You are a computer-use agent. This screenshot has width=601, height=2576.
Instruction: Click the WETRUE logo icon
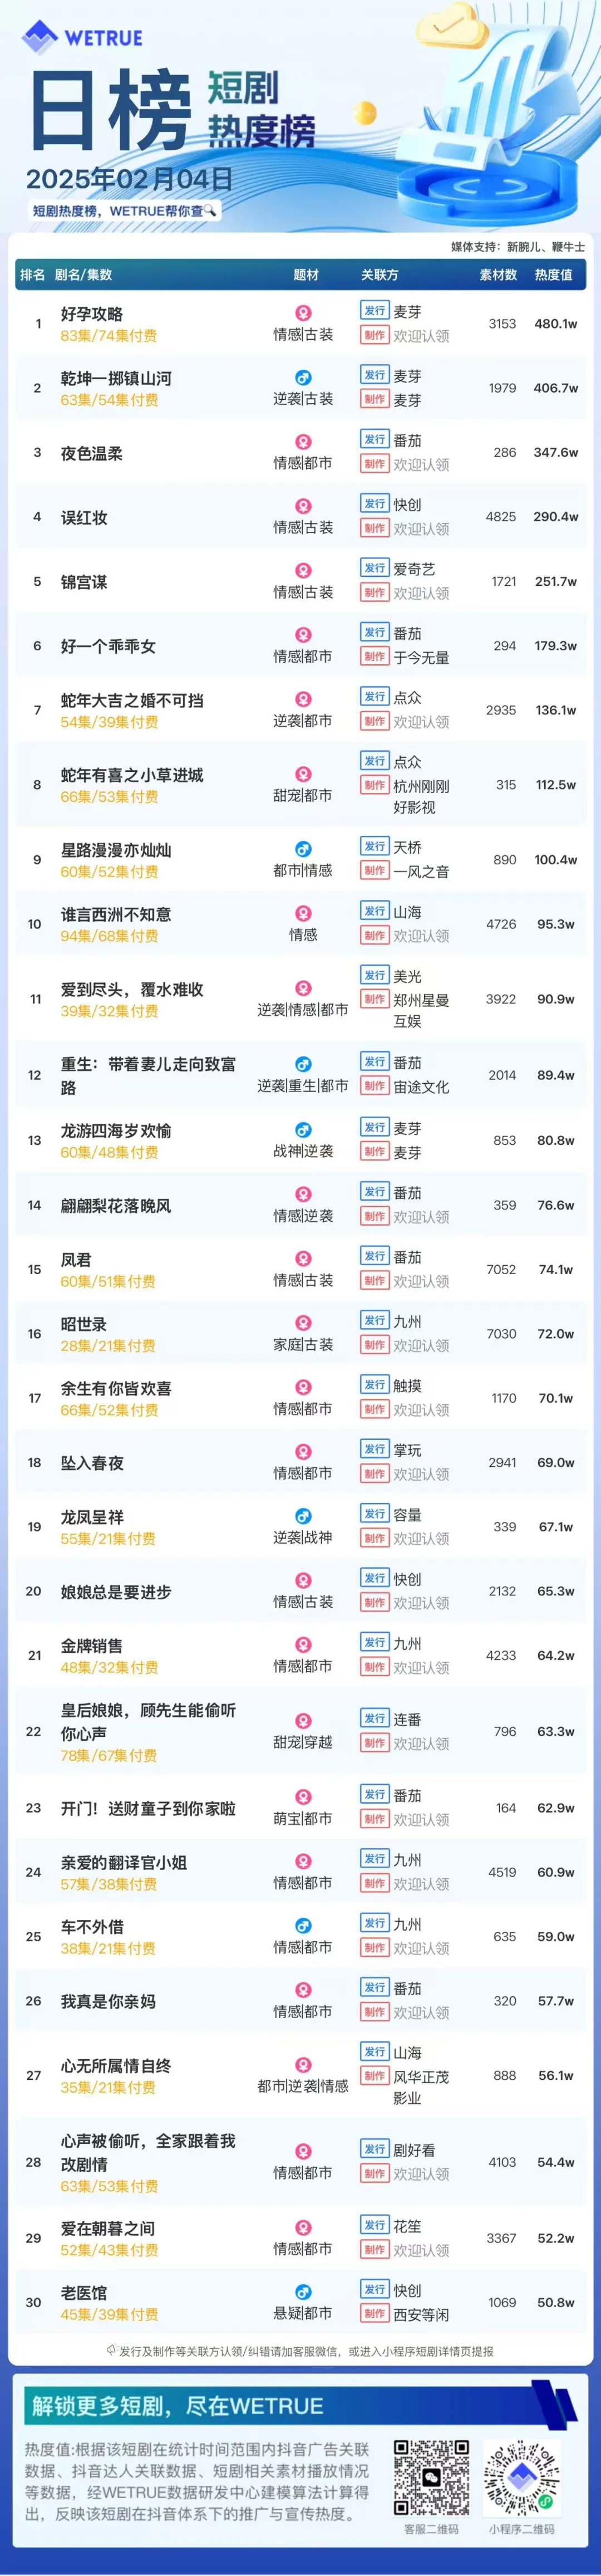click(40, 37)
